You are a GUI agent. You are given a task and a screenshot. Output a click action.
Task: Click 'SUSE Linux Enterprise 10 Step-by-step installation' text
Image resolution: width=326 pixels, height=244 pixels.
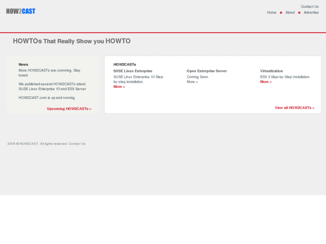click(x=139, y=79)
